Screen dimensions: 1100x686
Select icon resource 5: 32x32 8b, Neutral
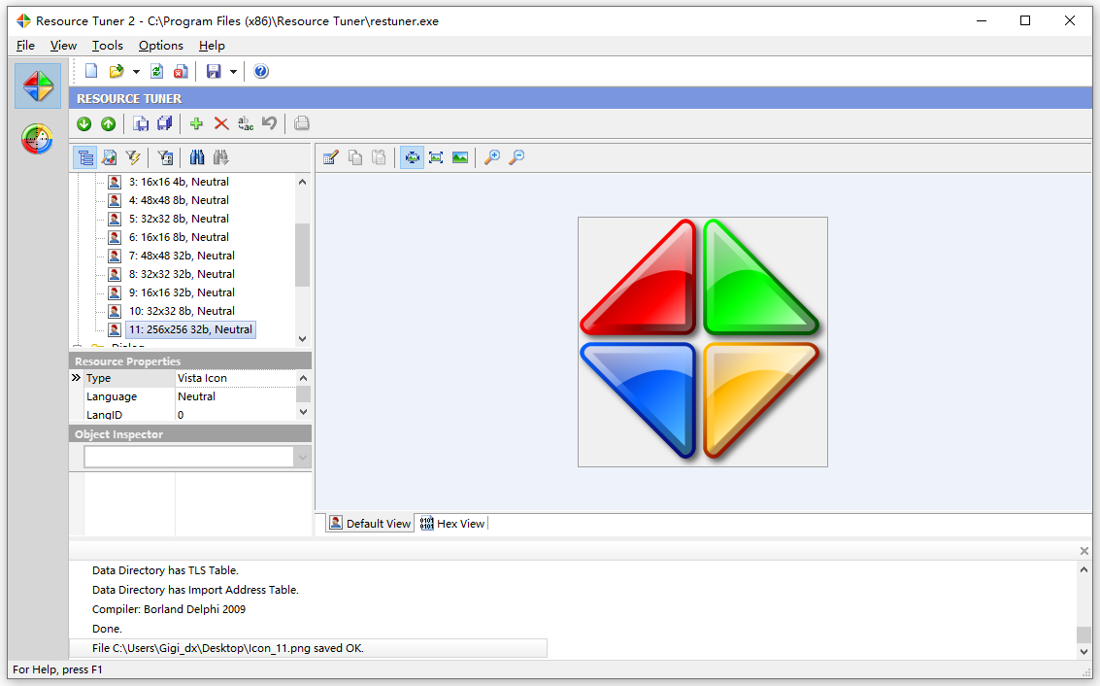pos(179,219)
